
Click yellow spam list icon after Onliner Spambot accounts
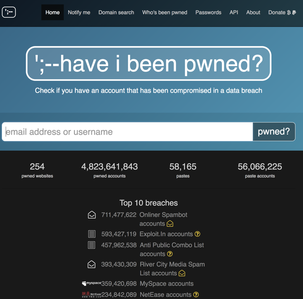point(170,224)
